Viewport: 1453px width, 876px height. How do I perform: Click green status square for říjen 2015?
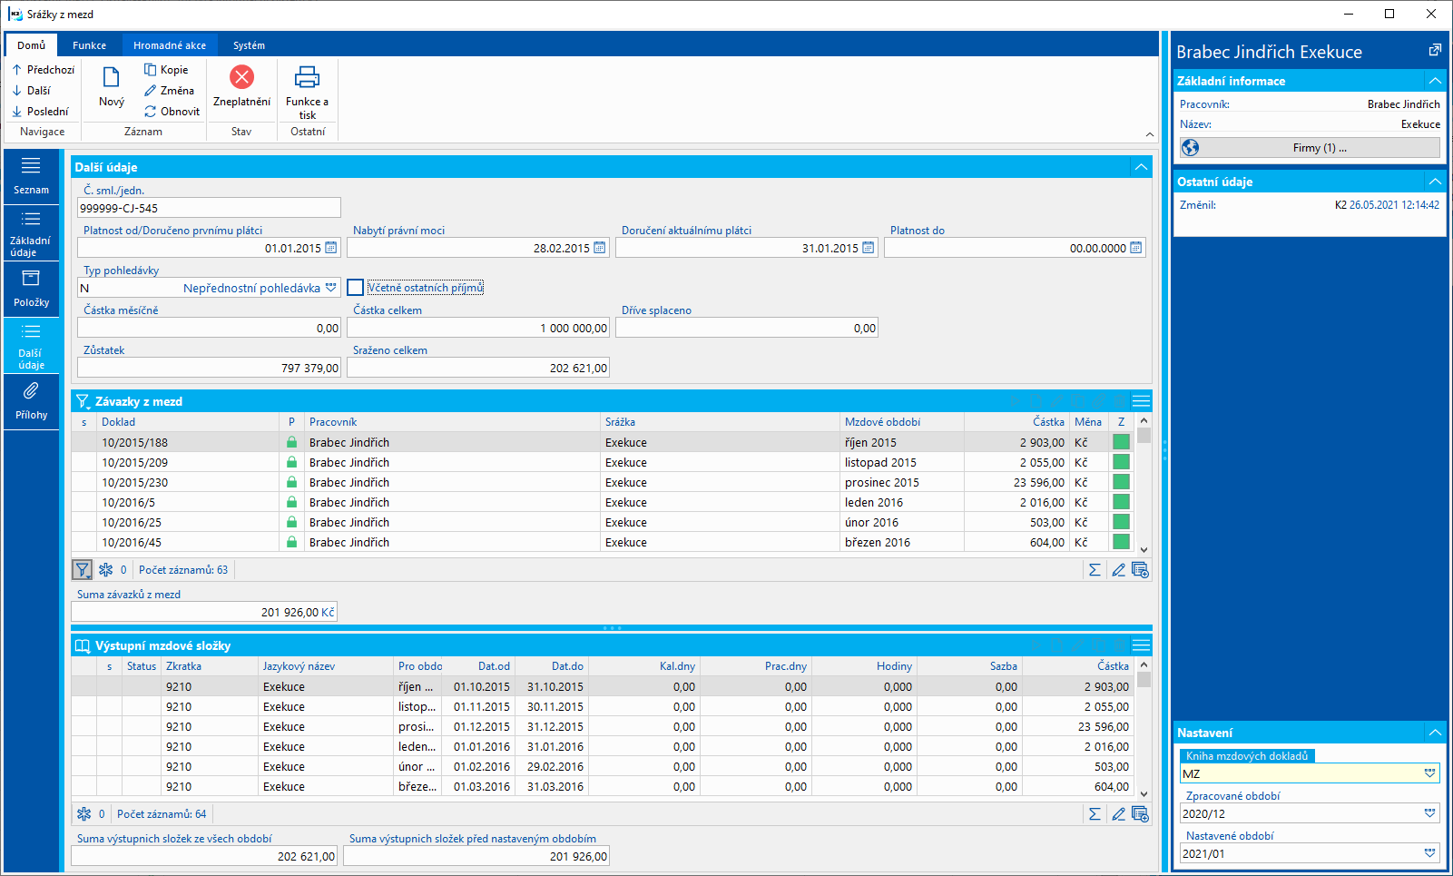coord(1121,442)
